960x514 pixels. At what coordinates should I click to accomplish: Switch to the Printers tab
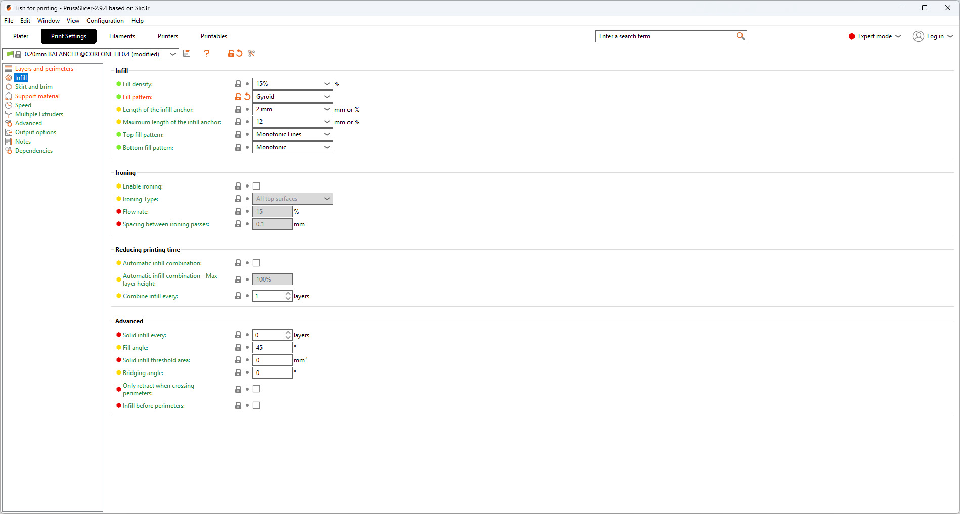(x=168, y=36)
